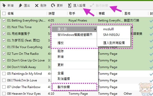
Task: Uncheck 03 Don't Give Up On Love checkbox
Action: [x=4, y=60]
